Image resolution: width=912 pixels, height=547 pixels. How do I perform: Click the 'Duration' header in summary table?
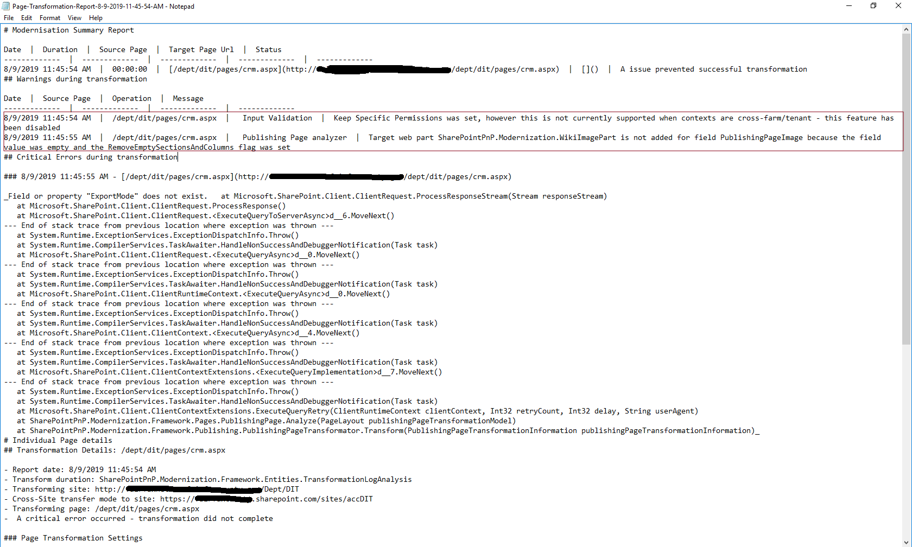pyautogui.click(x=60, y=50)
